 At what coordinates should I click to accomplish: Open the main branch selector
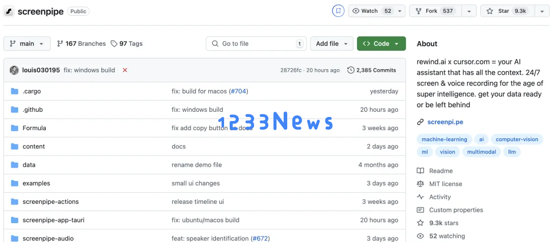(27, 43)
